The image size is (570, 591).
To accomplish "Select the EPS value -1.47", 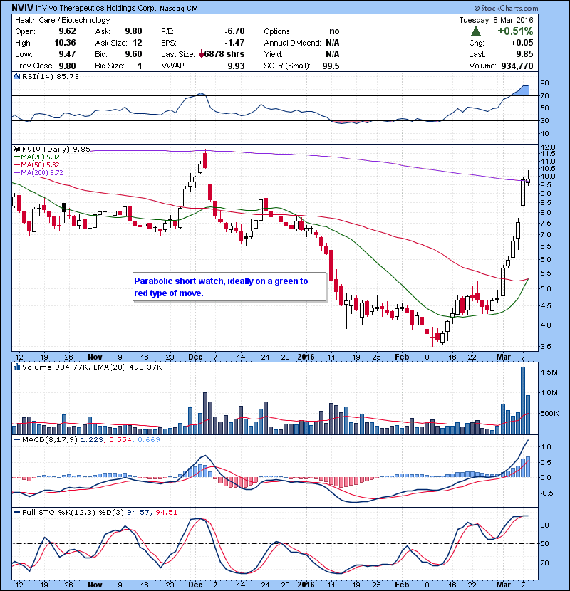I will click(x=234, y=43).
